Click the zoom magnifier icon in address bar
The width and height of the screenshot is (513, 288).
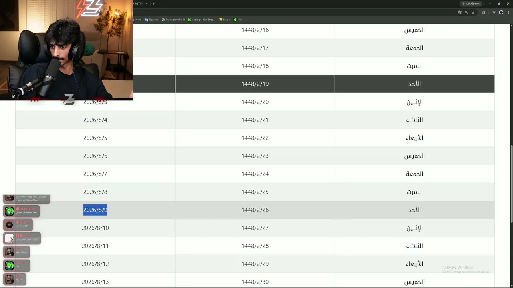click(x=467, y=12)
